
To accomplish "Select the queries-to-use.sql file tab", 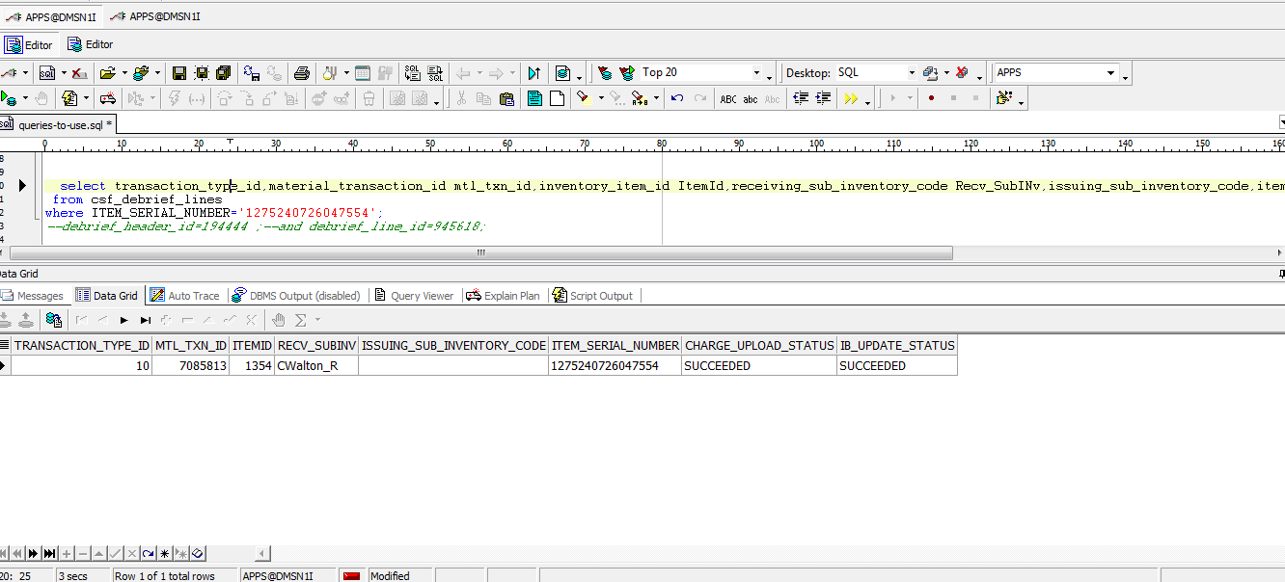I will 58,124.
